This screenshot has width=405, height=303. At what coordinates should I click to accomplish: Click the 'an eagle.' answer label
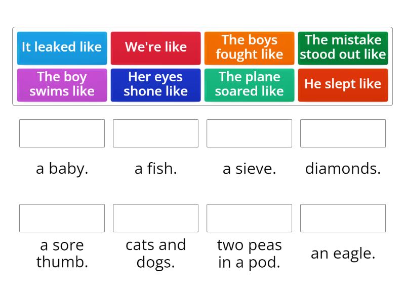point(343,254)
